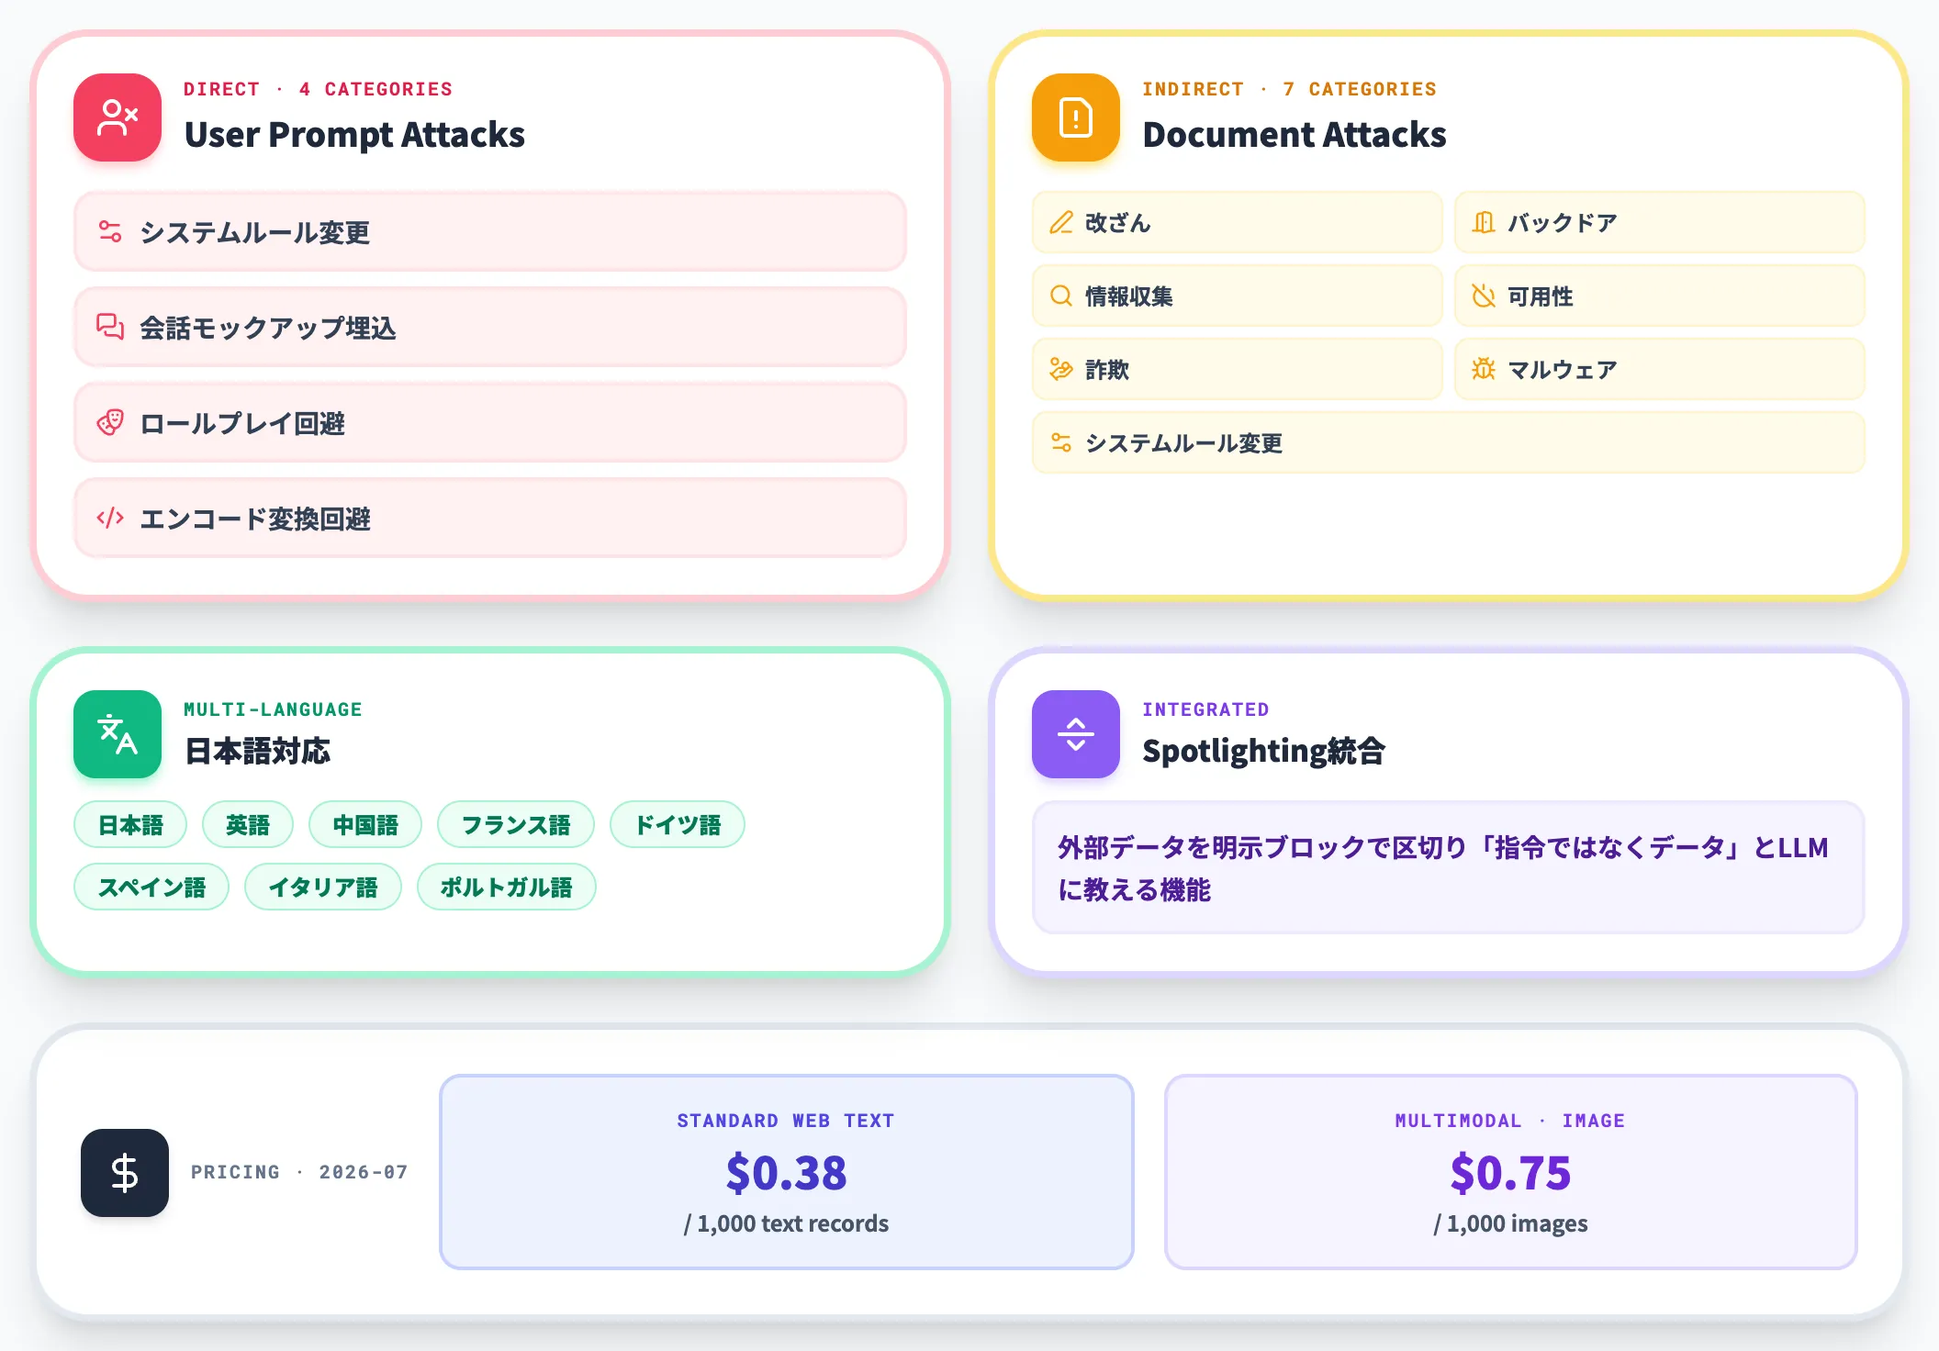The height and width of the screenshot is (1351, 1939).
Task: Open the 可用性 document attack tile
Action: 1660,296
